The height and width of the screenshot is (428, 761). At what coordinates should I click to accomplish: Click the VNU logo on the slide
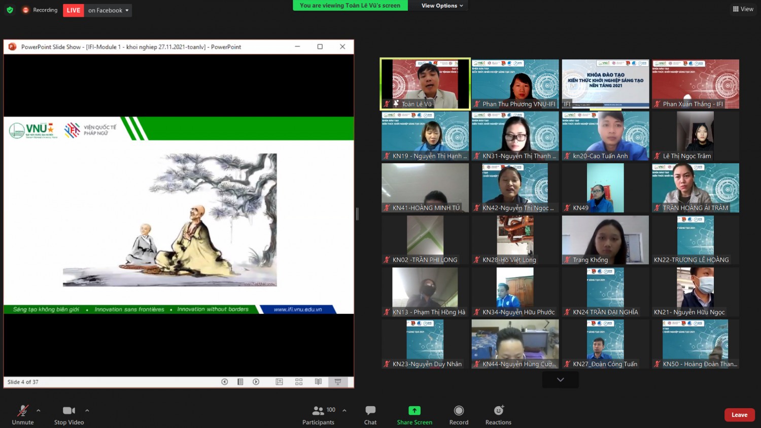(33, 130)
